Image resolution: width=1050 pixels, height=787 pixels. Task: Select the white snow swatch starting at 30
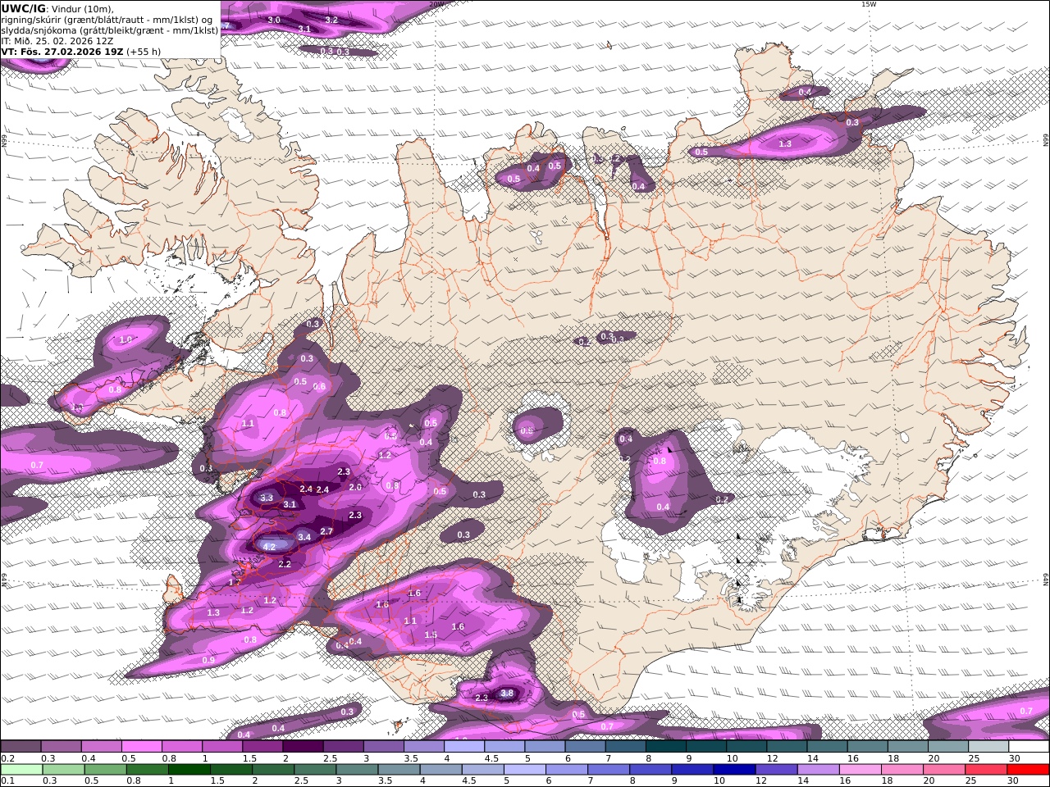click(x=1029, y=747)
